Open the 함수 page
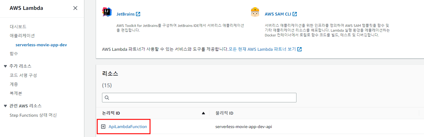 pos(14,54)
